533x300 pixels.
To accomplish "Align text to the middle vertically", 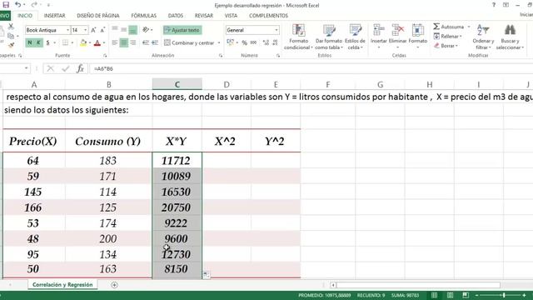I will [124, 30].
